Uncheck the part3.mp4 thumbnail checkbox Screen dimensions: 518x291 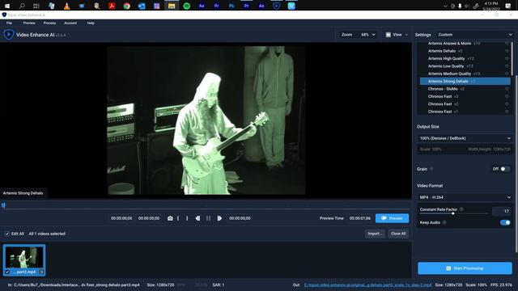(x=7, y=272)
